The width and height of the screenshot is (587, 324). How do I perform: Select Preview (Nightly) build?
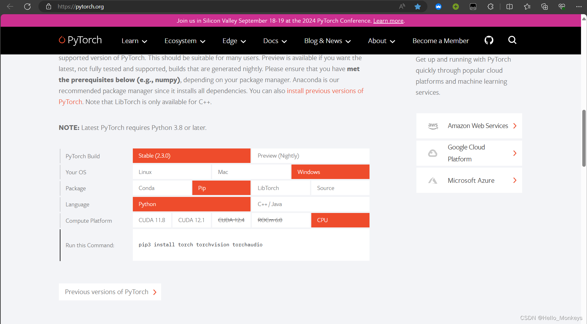point(311,156)
